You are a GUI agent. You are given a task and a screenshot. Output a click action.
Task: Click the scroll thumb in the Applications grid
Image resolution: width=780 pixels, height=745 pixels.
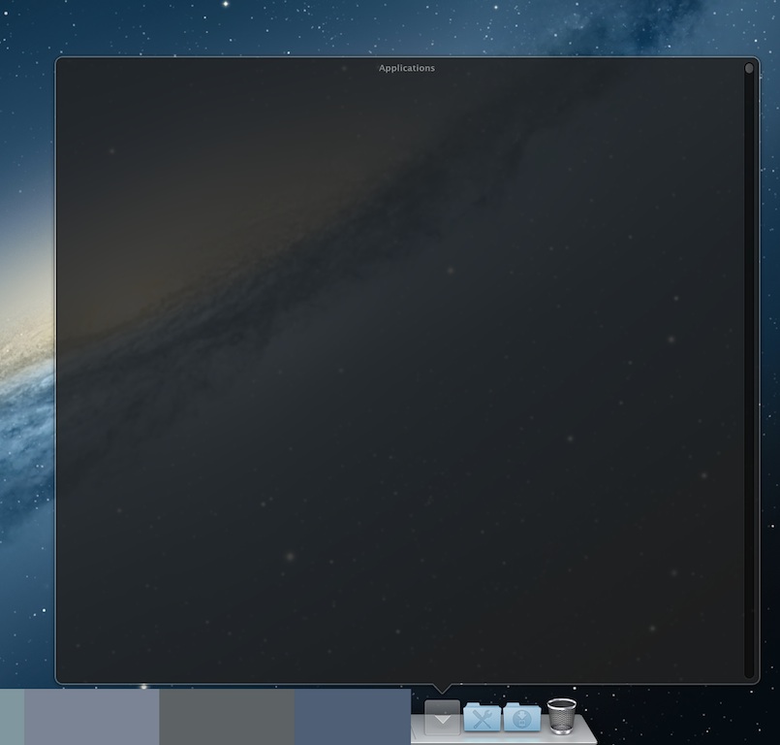(x=749, y=69)
